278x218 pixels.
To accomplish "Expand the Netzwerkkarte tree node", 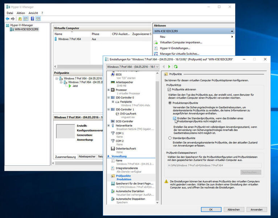I will click(x=109, y=125).
